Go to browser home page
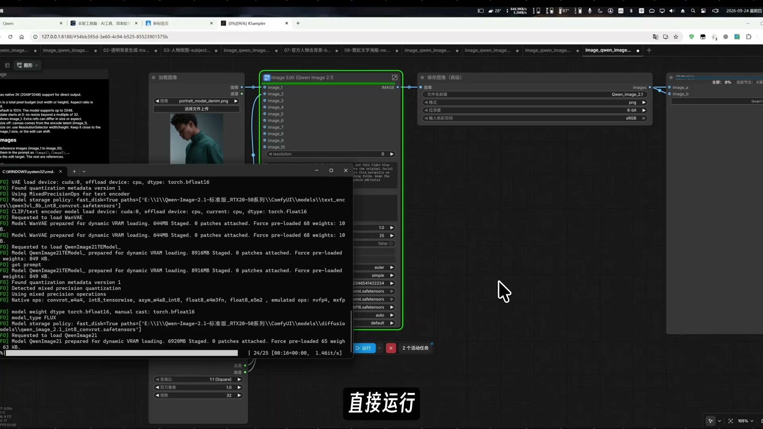 (21, 37)
